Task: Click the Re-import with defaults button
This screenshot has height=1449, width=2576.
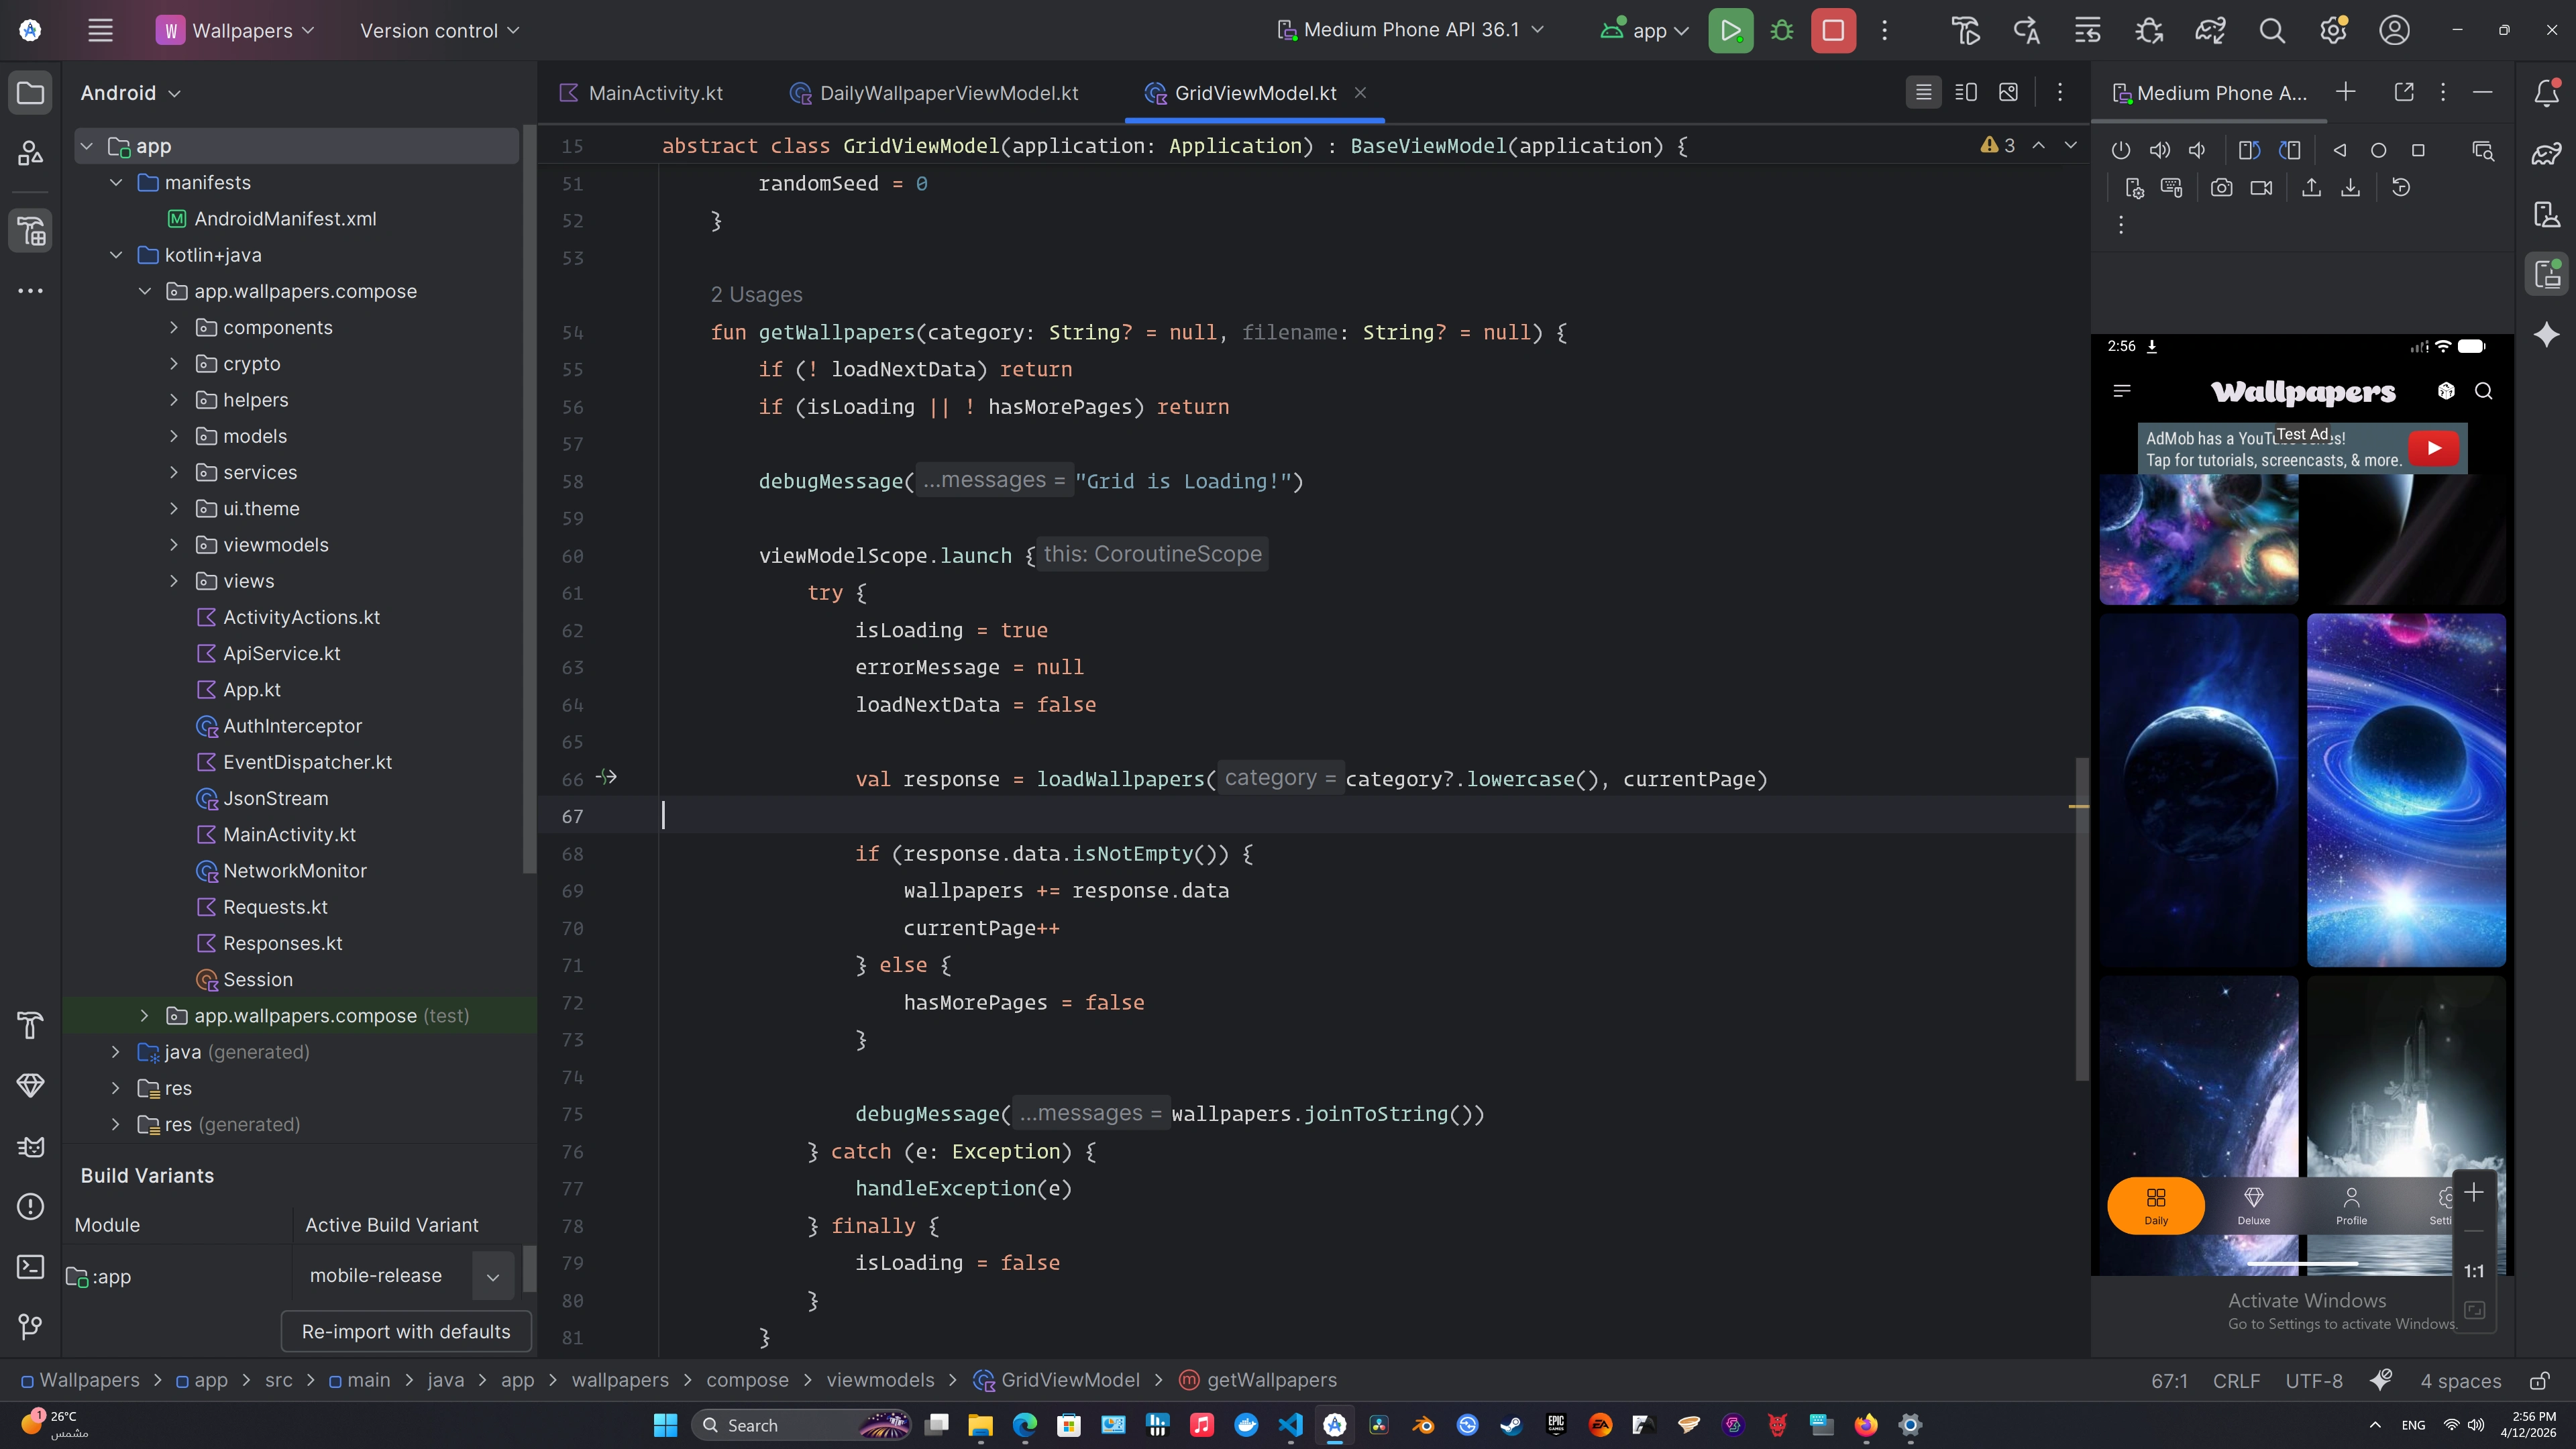Action: [405, 1332]
